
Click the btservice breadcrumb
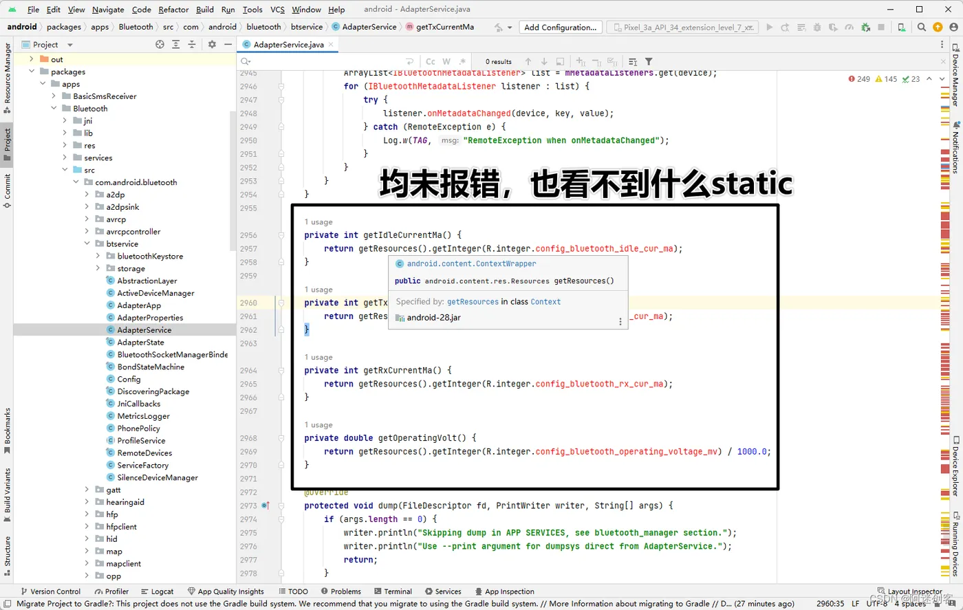(307, 27)
